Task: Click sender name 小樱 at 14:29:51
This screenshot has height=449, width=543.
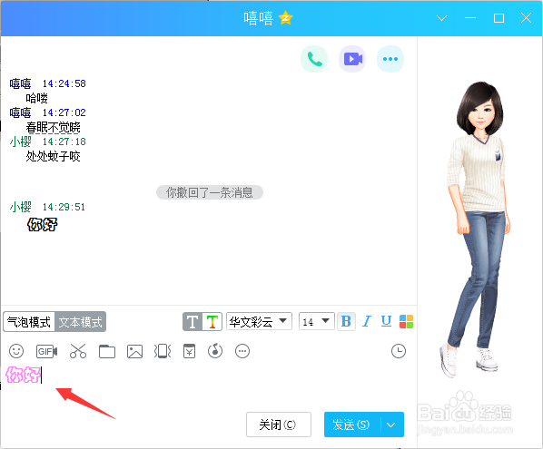Action: [x=21, y=207]
